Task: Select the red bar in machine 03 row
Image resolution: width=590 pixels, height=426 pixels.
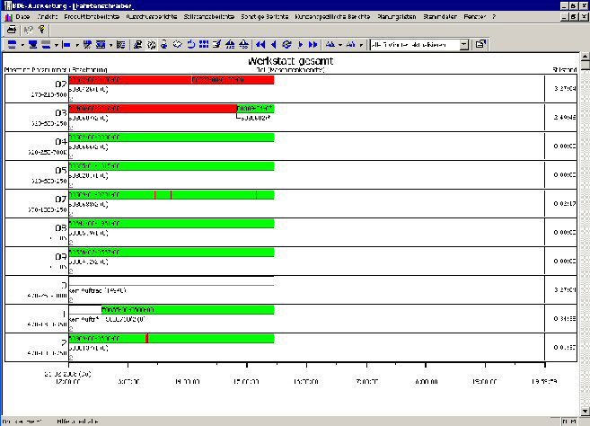Action: (153, 109)
